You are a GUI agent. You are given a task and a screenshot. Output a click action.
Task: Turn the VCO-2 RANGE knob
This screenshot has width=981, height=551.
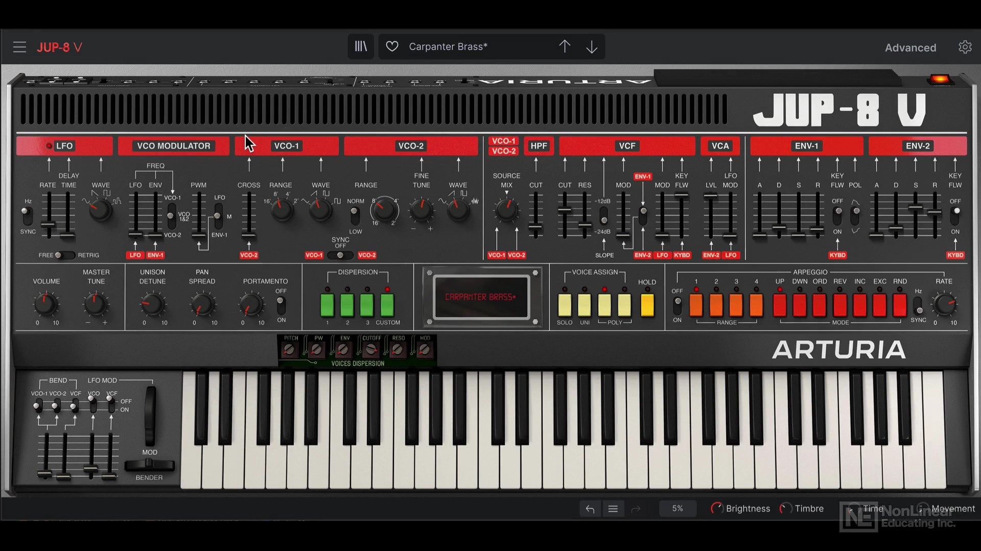(x=384, y=209)
